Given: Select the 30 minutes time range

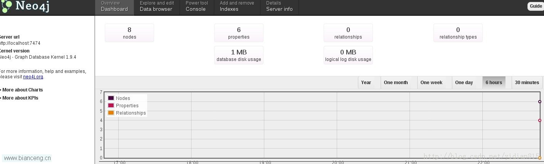Looking at the screenshot, I should [527, 83].
